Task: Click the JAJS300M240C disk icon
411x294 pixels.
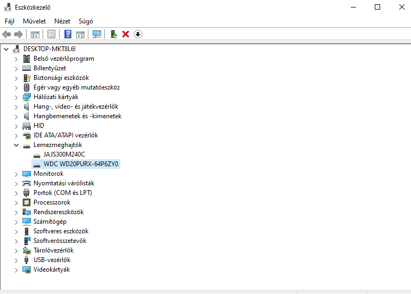Action: 37,156
